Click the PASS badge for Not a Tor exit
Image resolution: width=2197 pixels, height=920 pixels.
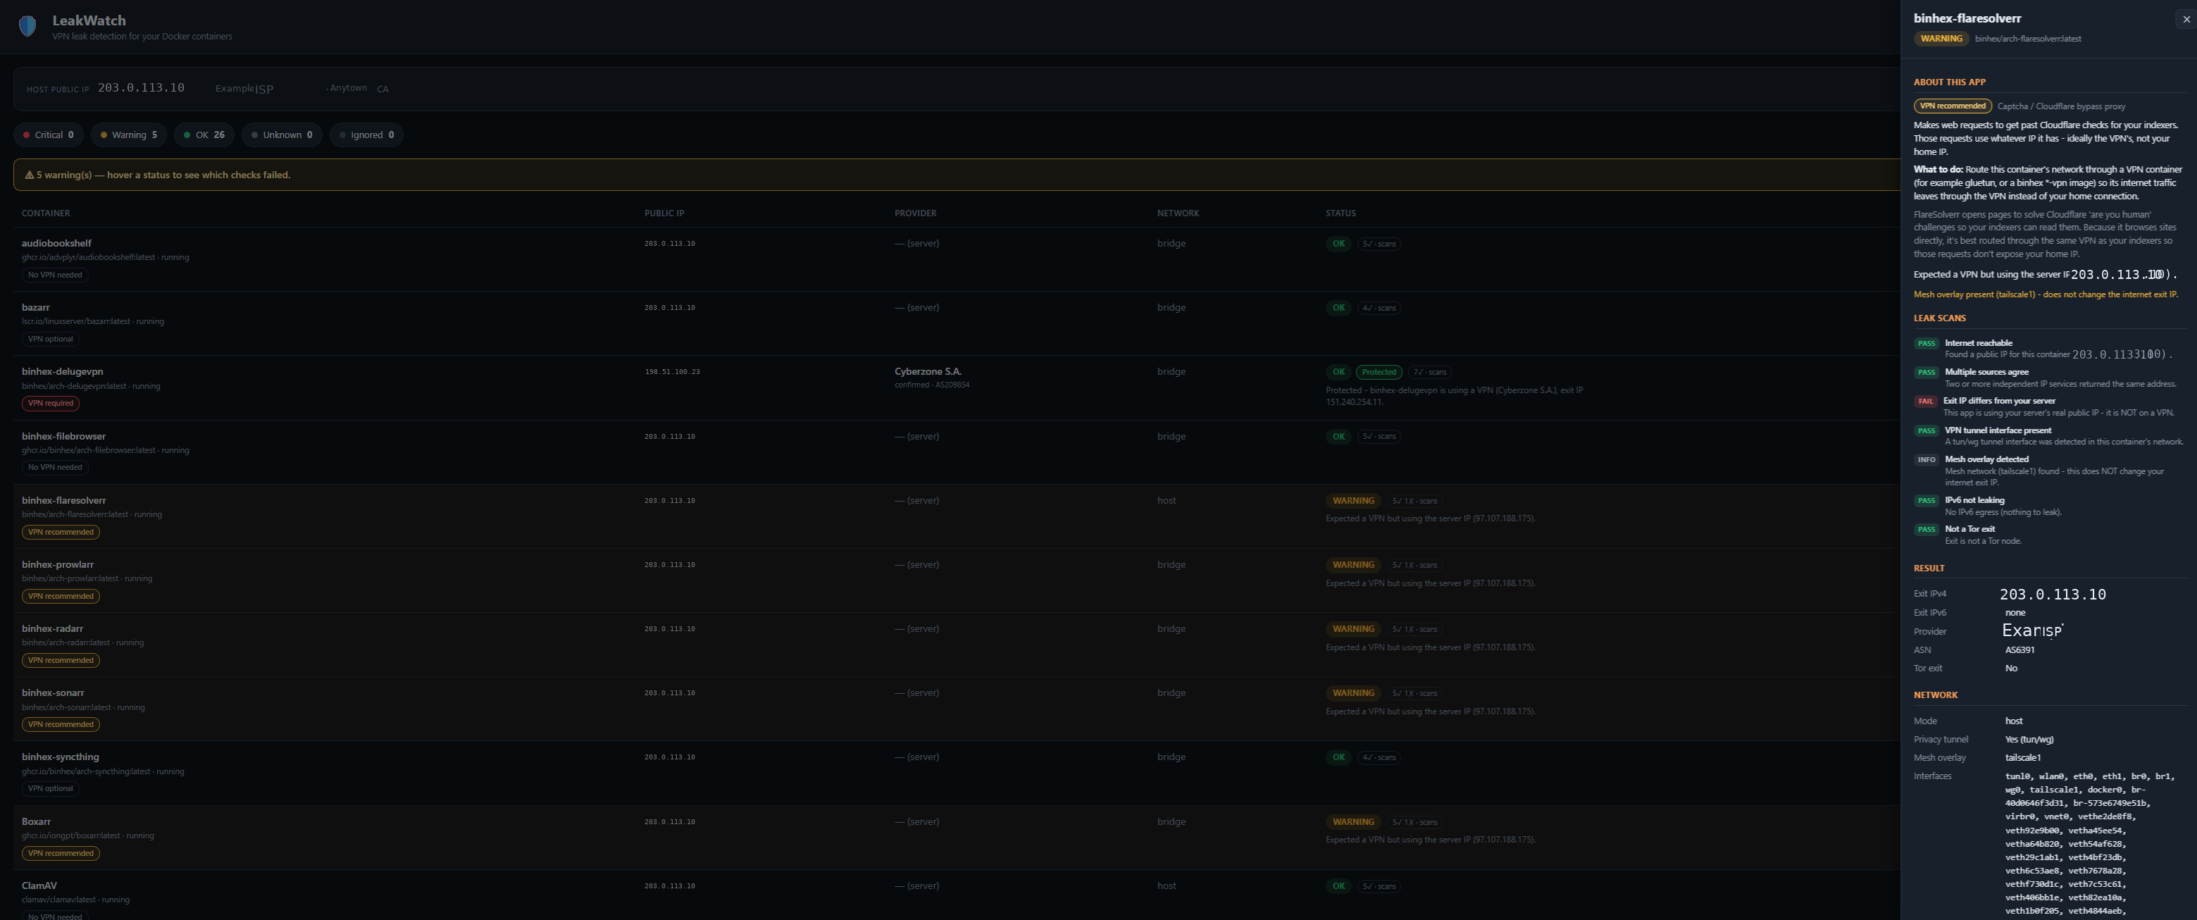click(1927, 530)
